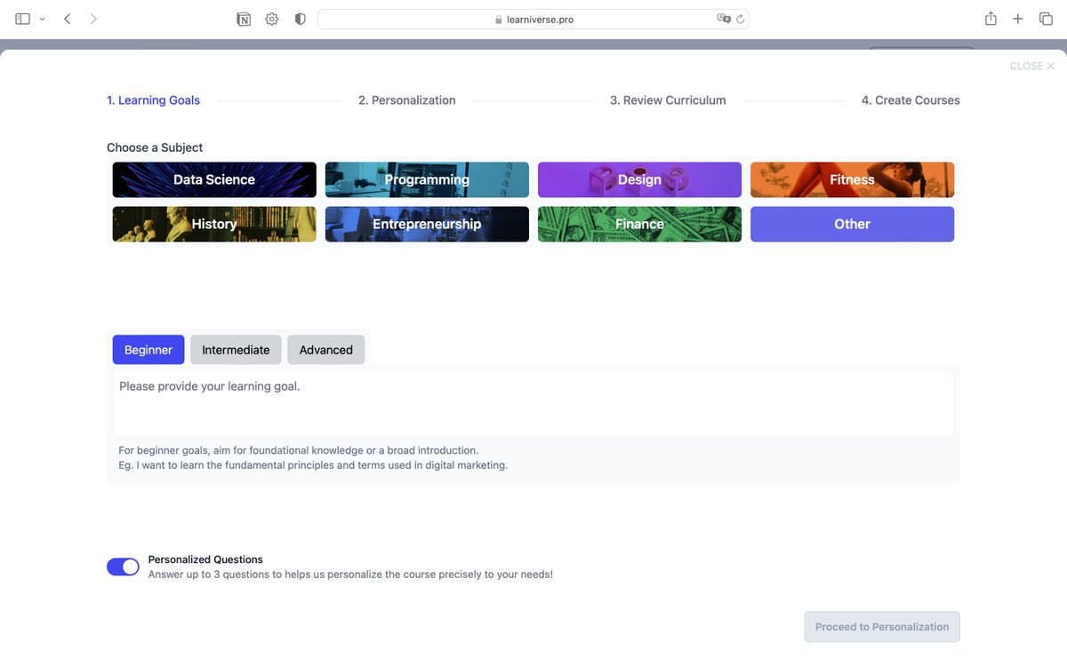The width and height of the screenshot is (1067, 666).
Task: Select step 3. Review Curriculum
Action: click(x=668, y=100)
